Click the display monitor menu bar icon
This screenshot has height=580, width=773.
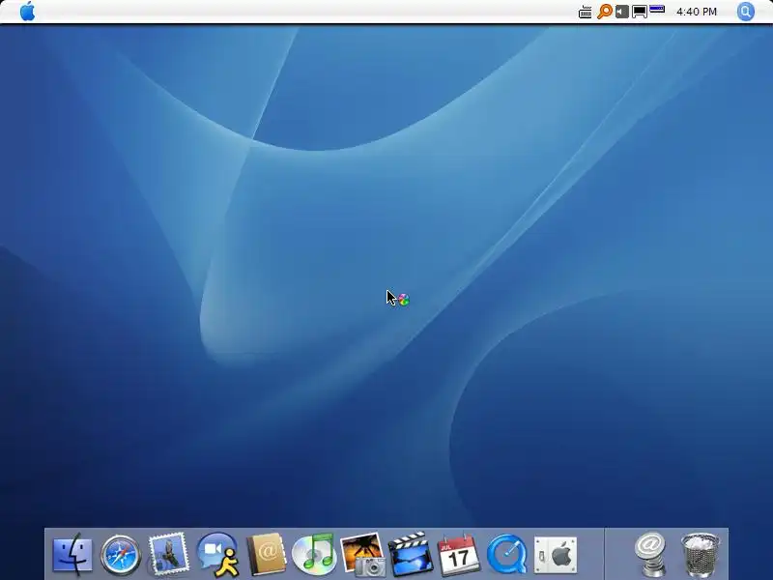[x=640, y=12]
